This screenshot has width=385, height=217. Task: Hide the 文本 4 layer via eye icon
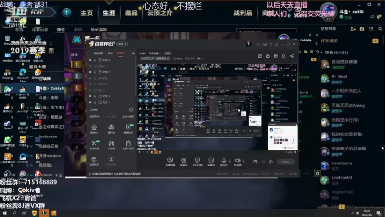[90, 60]
